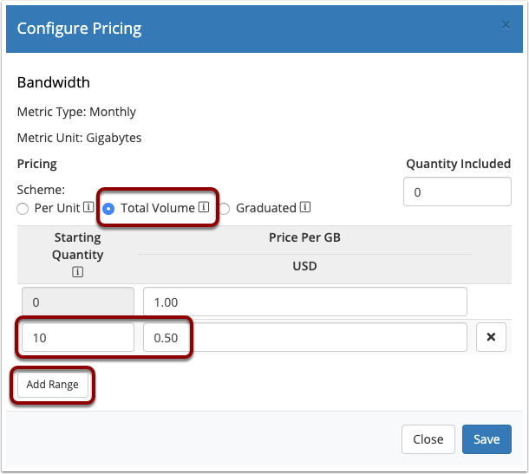This screenshot has width=529, height=474.
Task: Click the Price Per GB column header
Action: tap(304, 237)
